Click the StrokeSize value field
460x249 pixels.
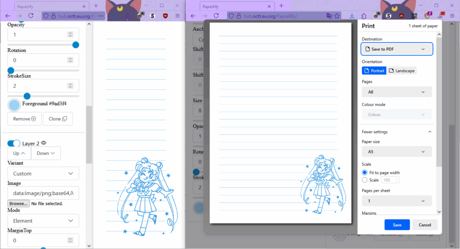coord(43,86)
